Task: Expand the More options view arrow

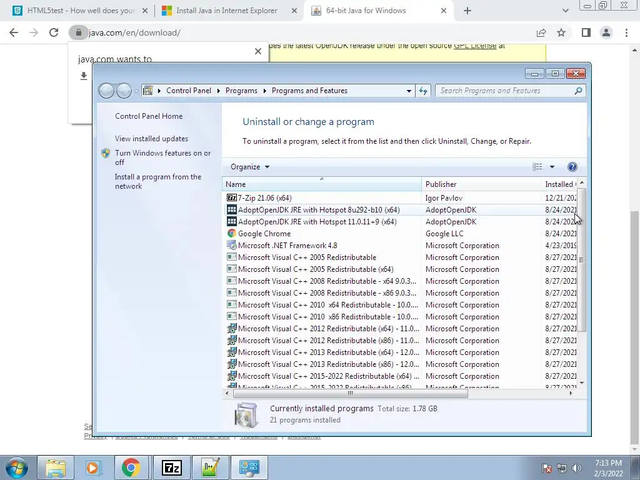Action: pyautogui.click(x=552, y=166)
